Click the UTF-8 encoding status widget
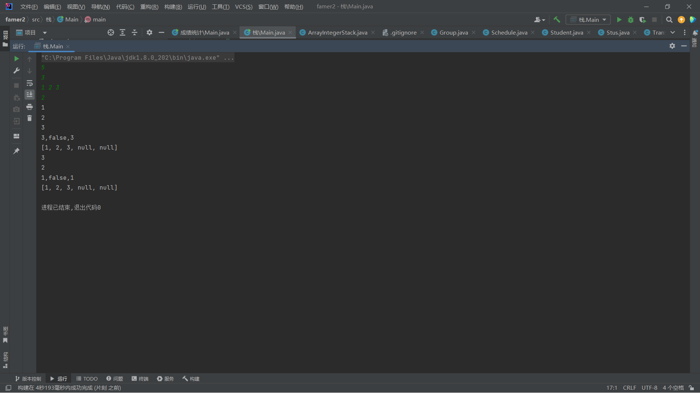The height and width of the screenshot is (393, 700). (x=649, y=388)
